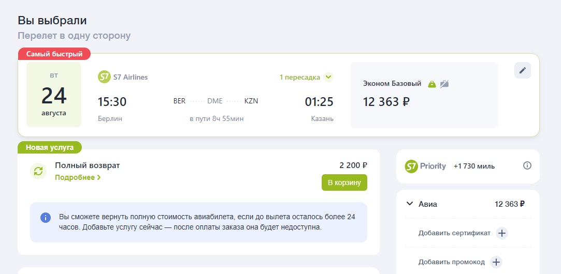Expand the 1 пересадка chevron
Viewport: 561px width, 274px height.
pos(328,77)
